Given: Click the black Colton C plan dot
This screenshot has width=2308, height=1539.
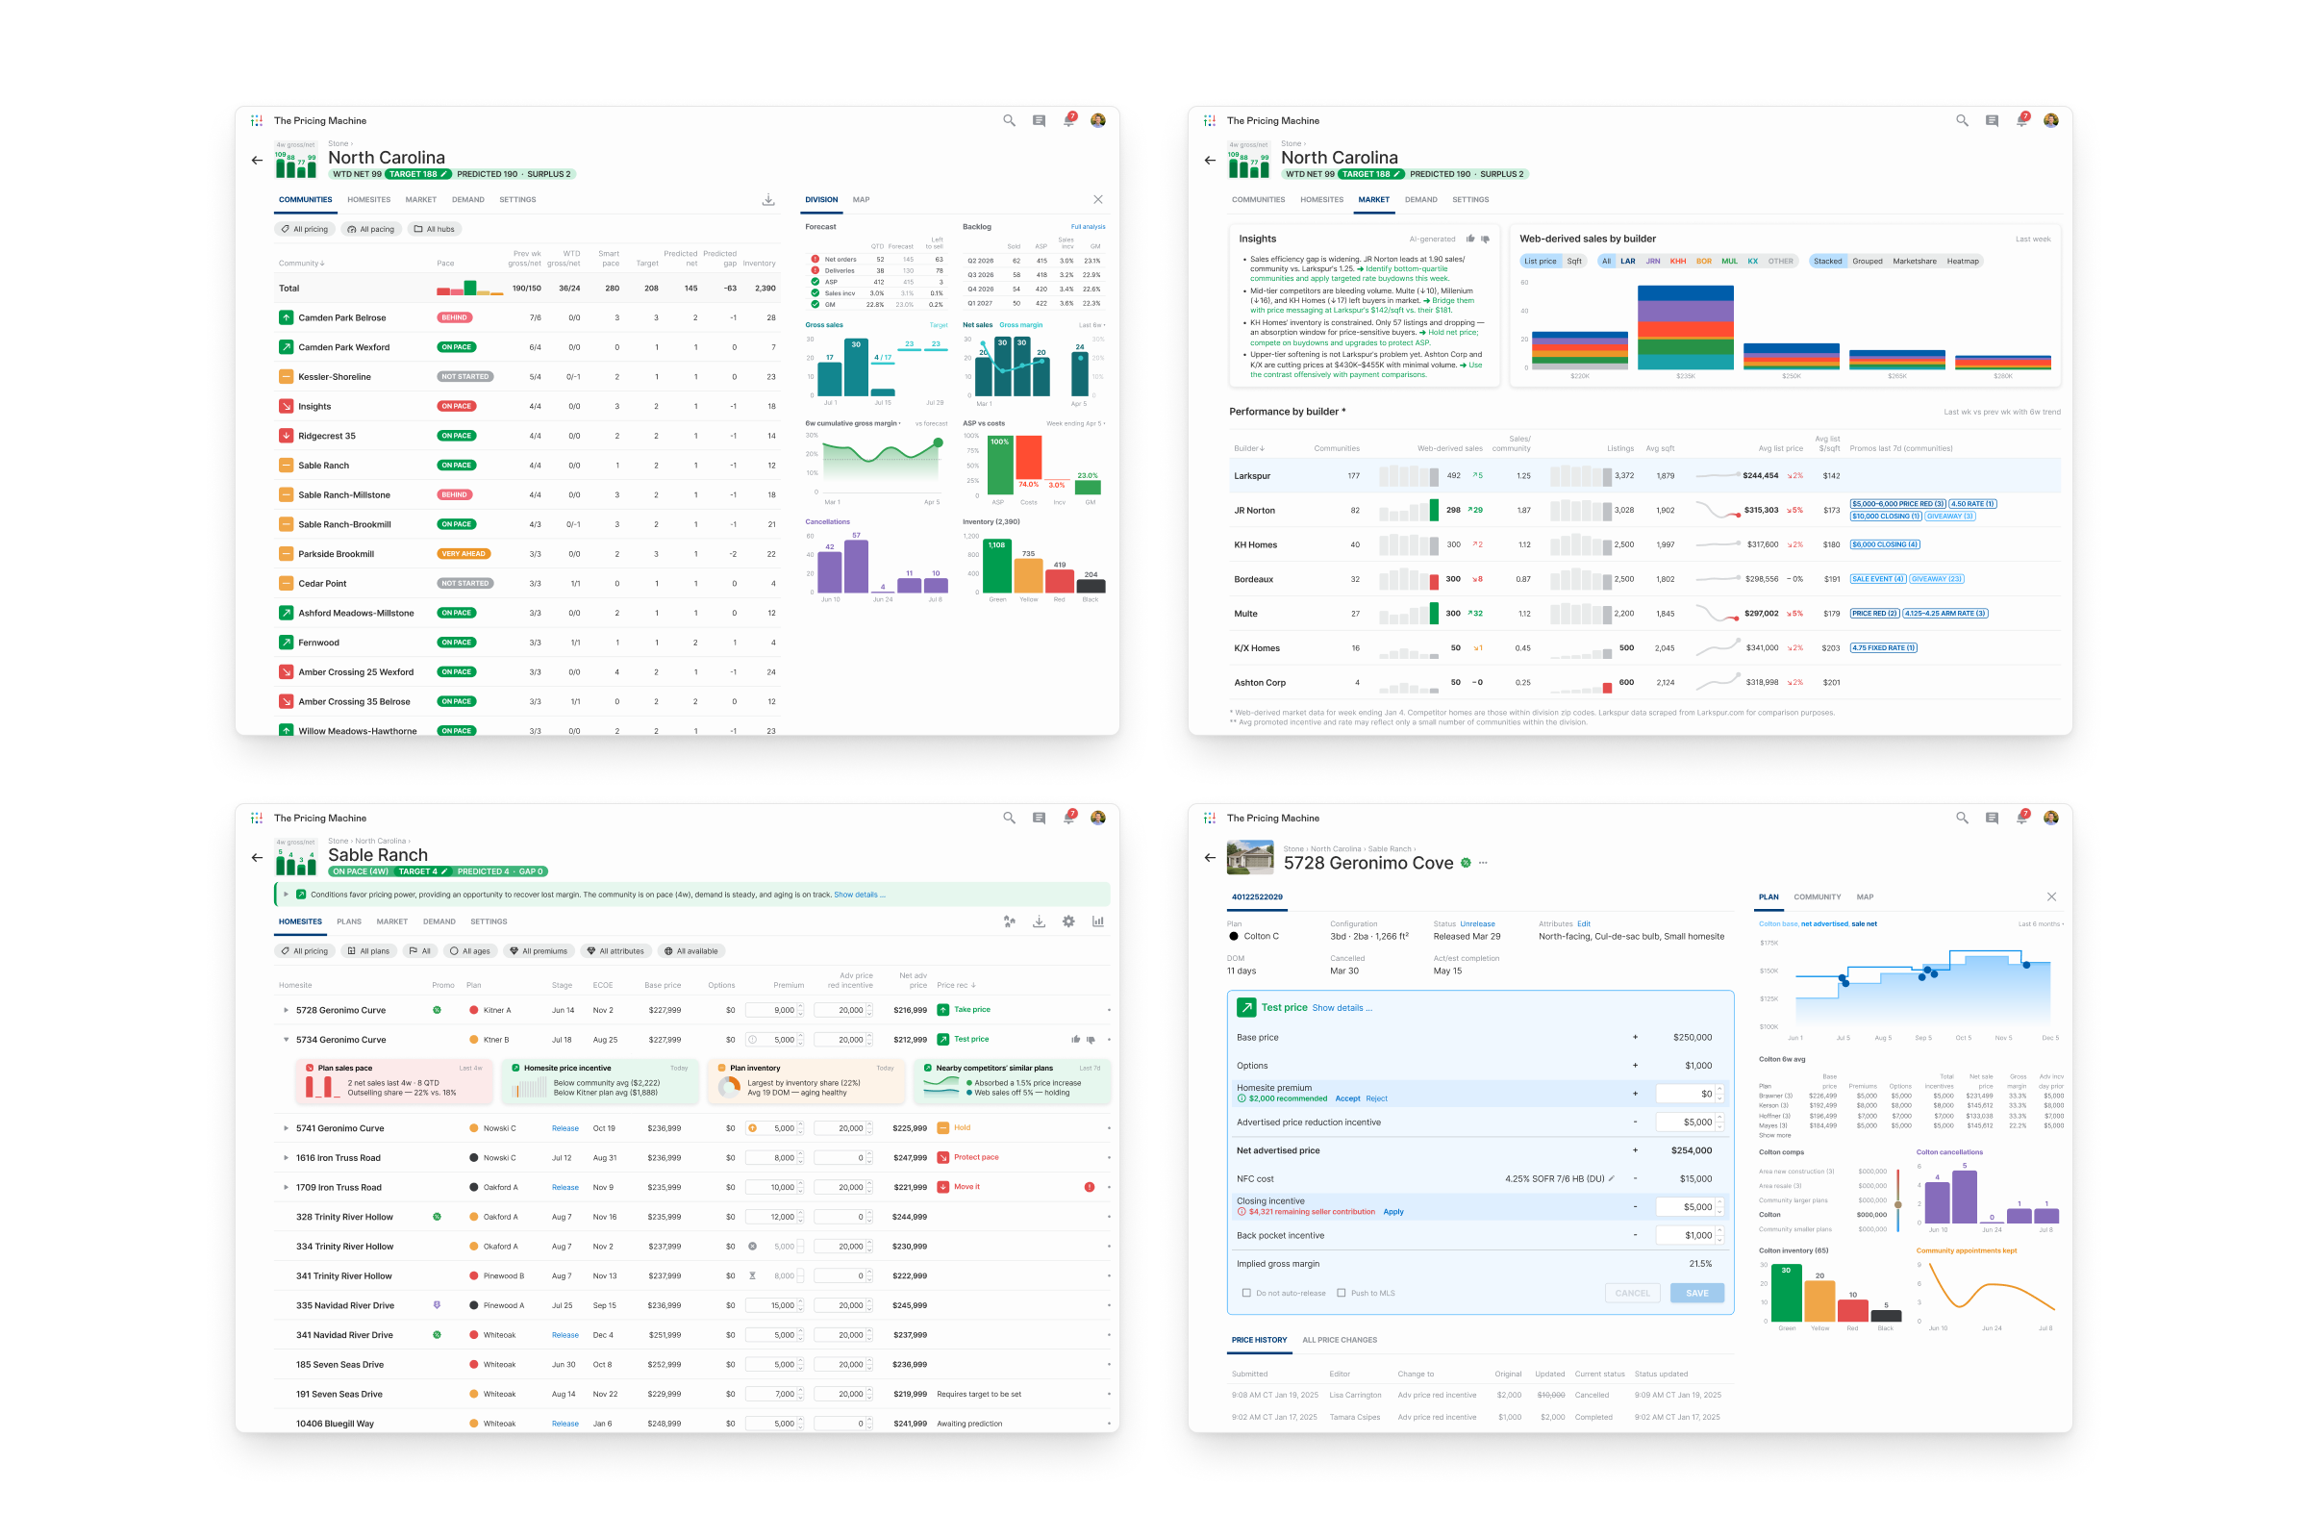Looking at the screenshot, I should point(1234,936).
